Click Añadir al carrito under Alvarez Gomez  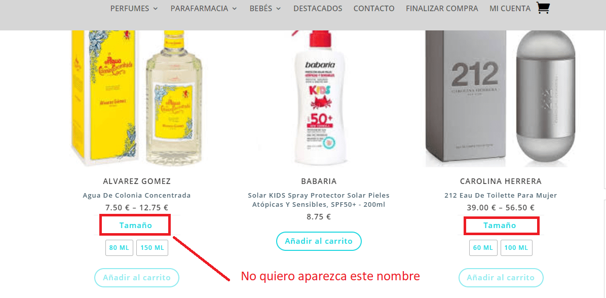tap(137, 278)
